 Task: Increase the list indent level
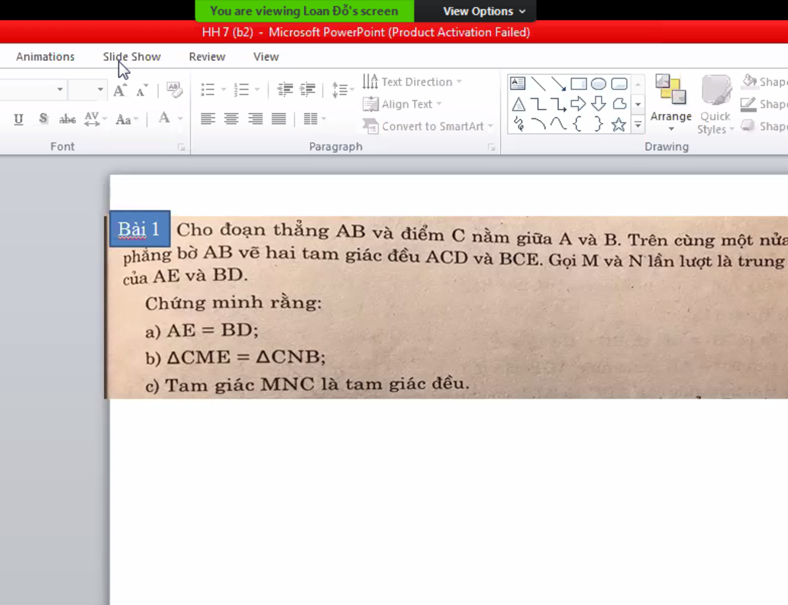point(308,90)
